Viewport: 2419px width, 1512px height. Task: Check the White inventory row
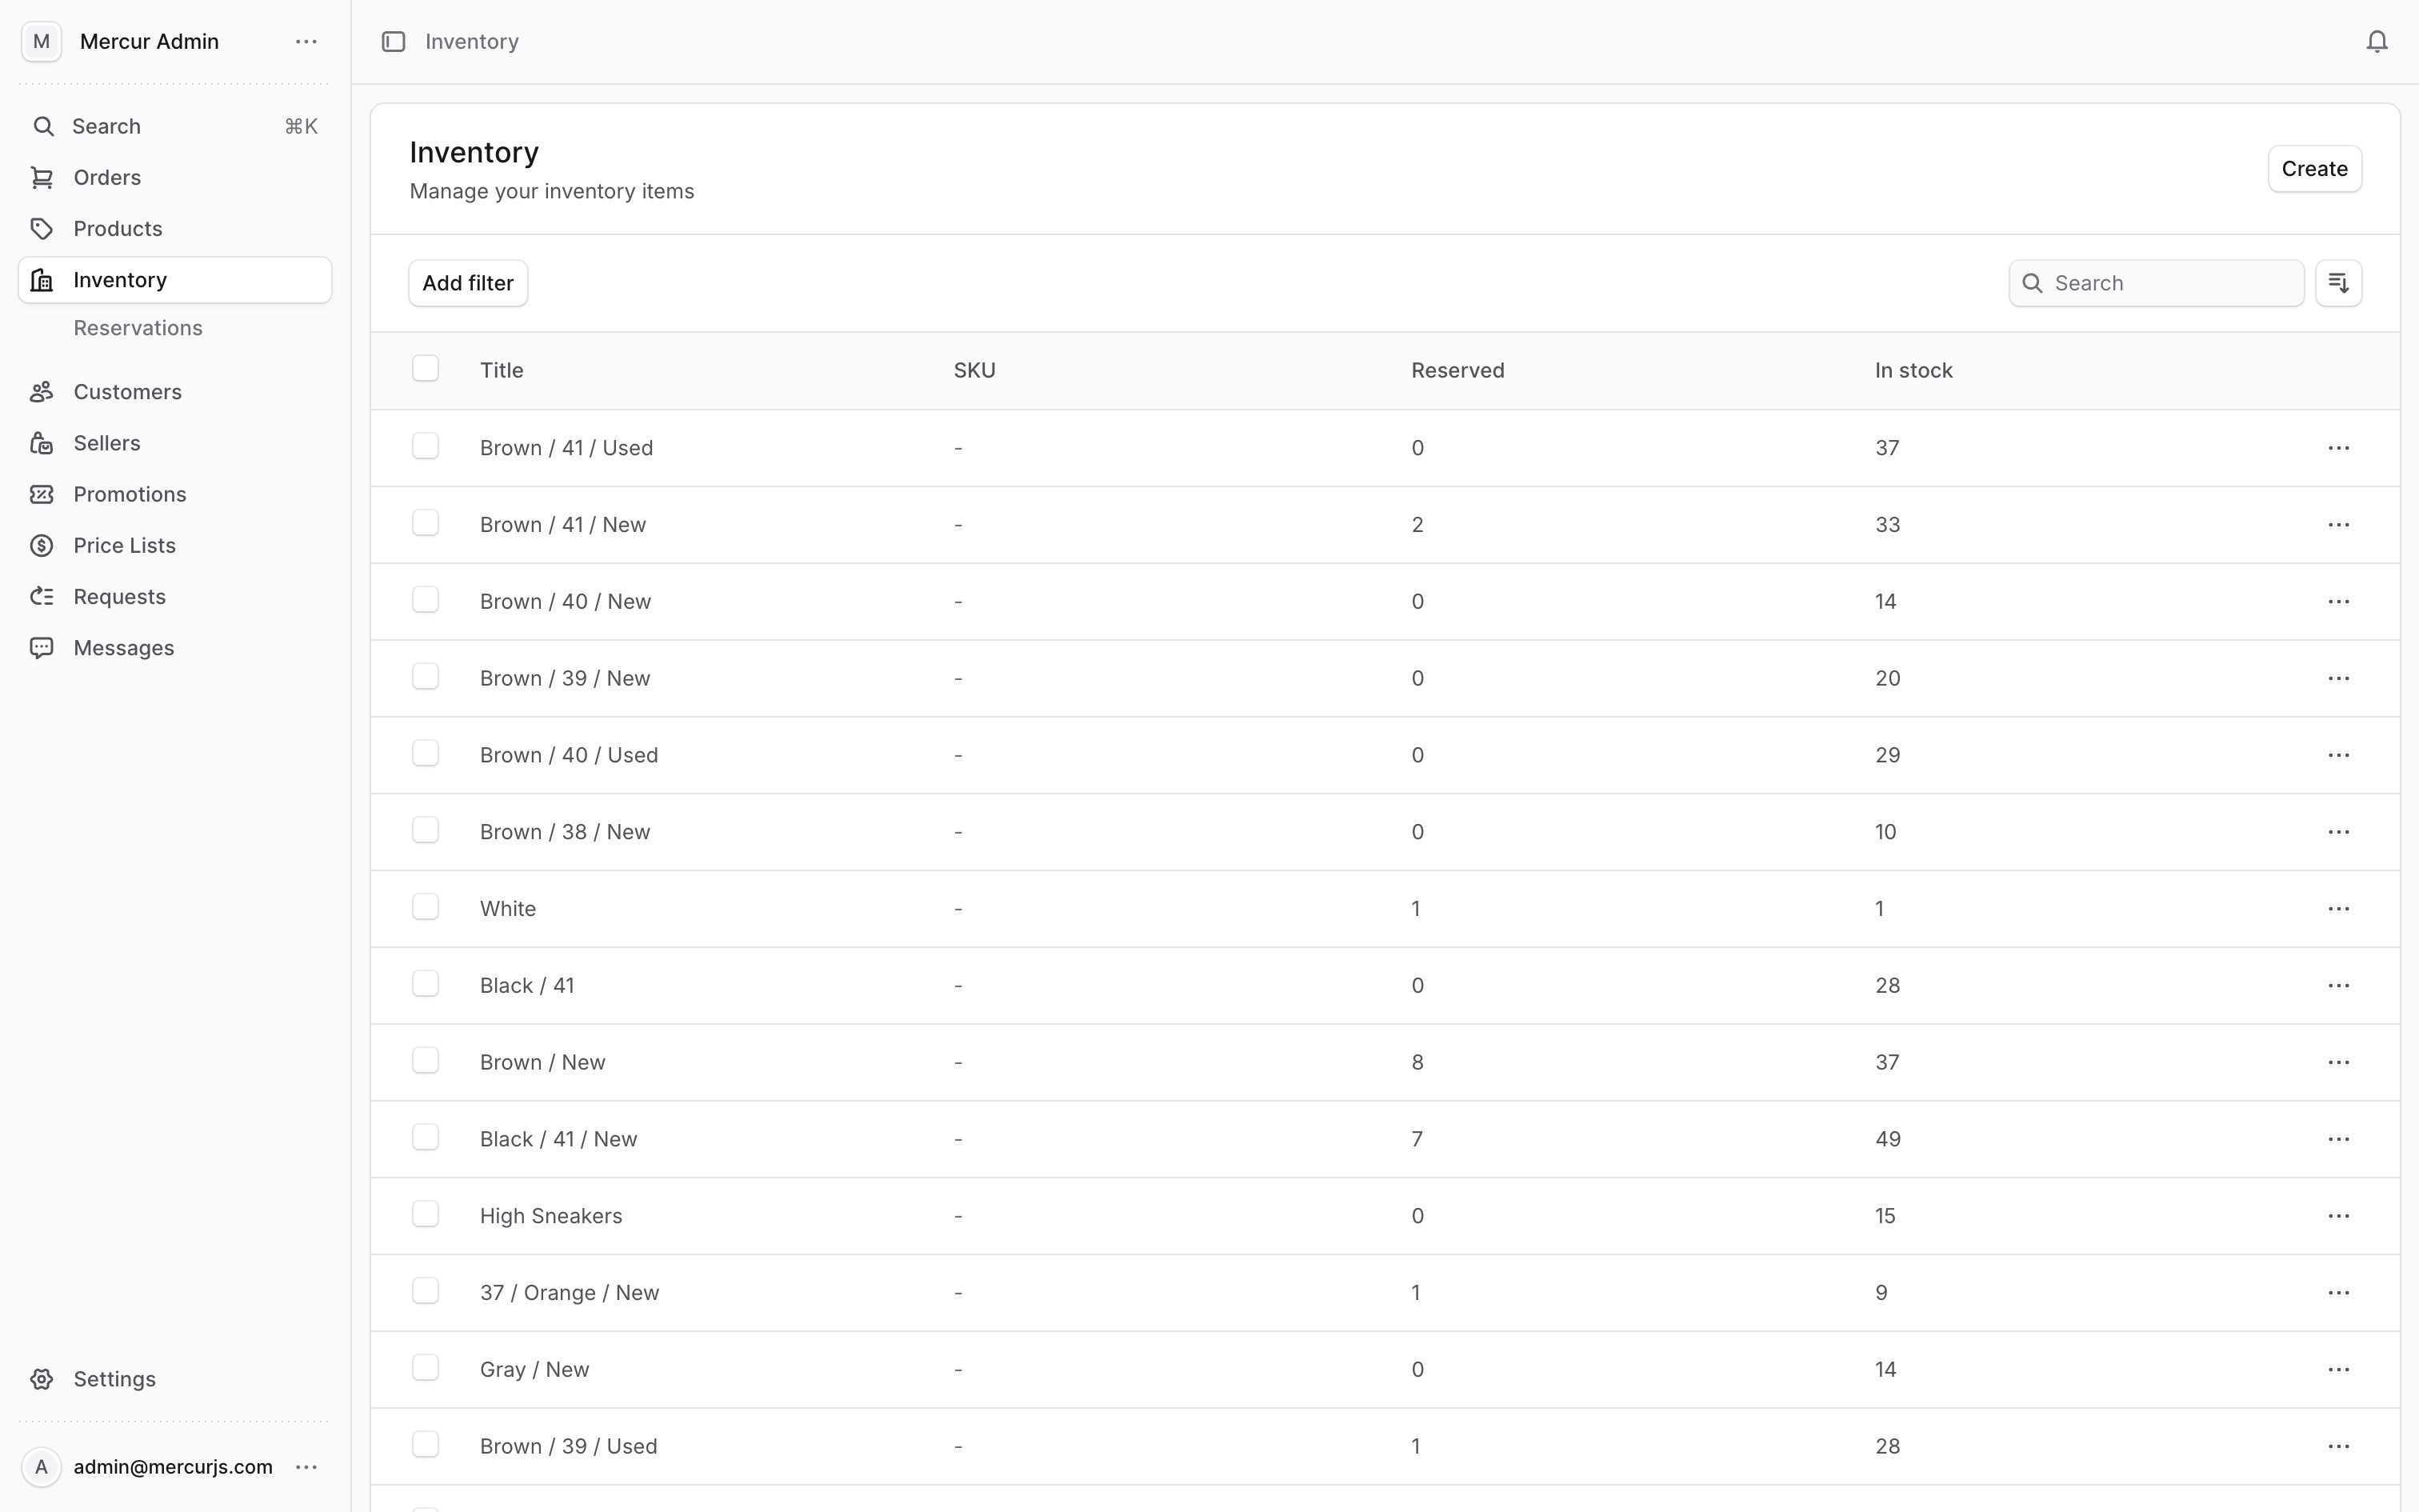point(425,907)
